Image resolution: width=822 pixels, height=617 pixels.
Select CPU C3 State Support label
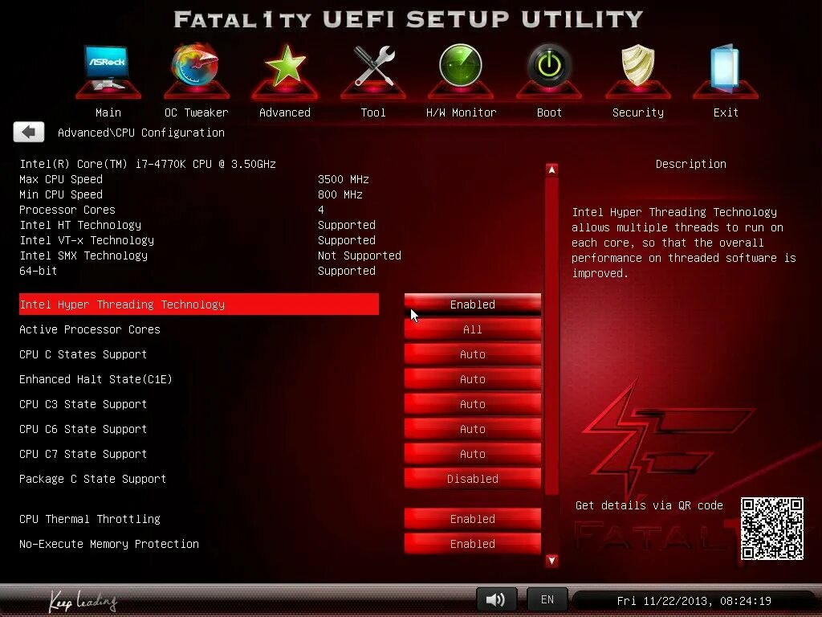pyautogui.click(x=83, y=405)
